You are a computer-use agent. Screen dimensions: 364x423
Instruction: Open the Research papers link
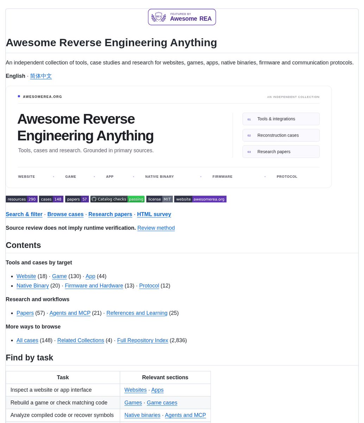(110, 214)
